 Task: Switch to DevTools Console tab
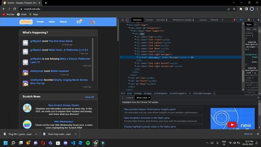coord(149,20)
